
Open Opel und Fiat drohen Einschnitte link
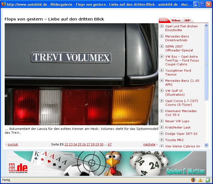tap(181, 28)
